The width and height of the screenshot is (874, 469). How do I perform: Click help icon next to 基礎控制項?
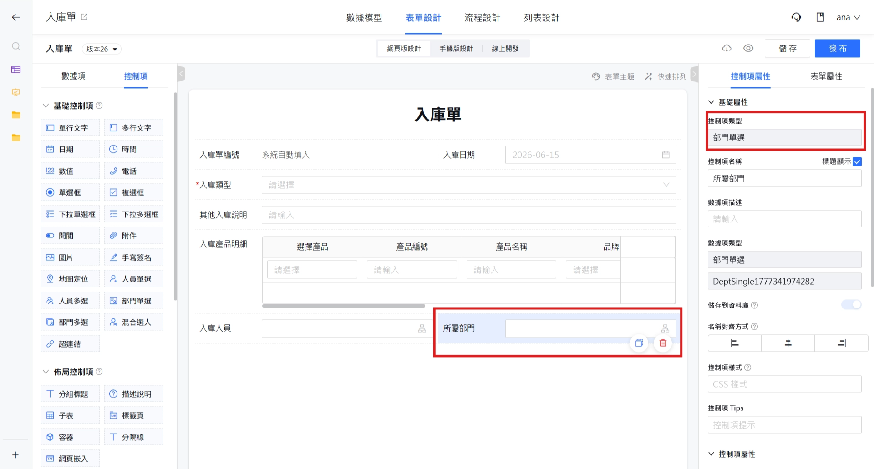point(99,106)
